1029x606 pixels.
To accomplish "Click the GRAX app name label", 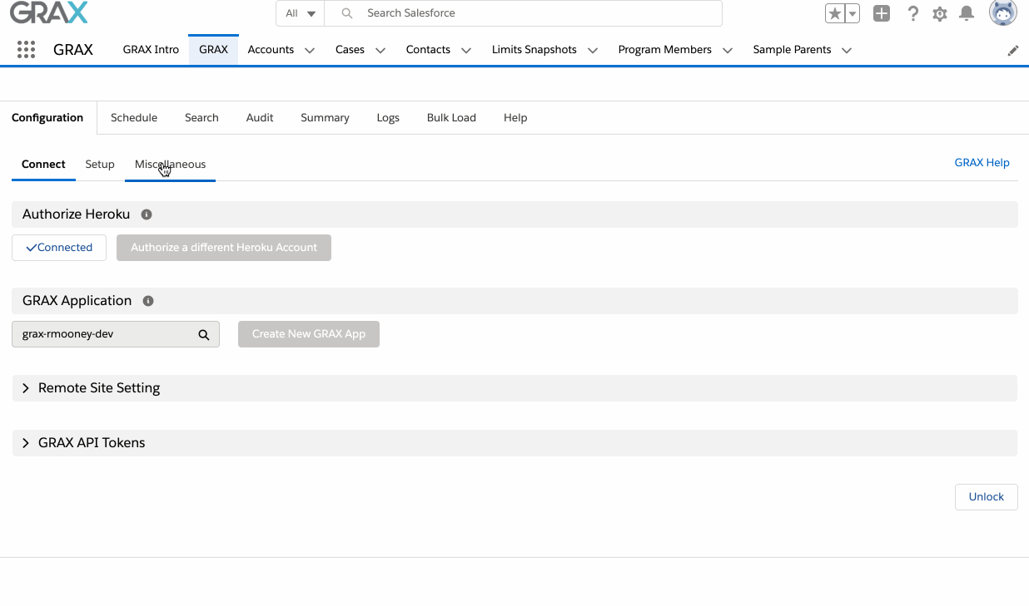I will point(73,50).
